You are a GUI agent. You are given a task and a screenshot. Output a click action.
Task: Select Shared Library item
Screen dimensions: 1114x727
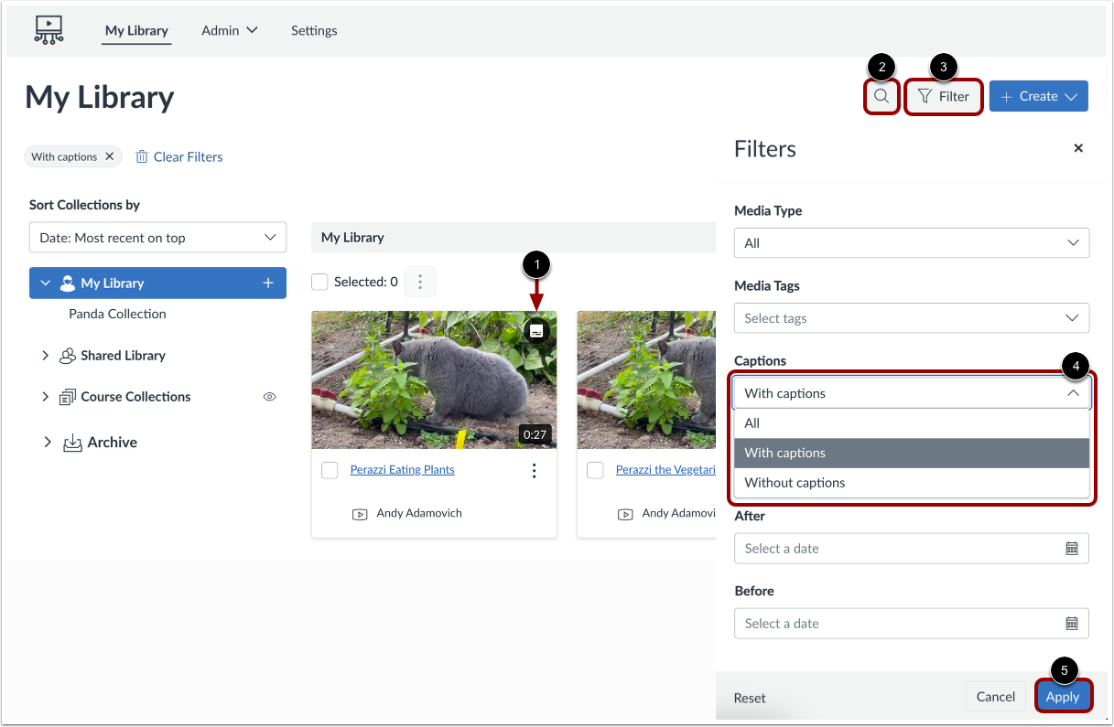123,356
